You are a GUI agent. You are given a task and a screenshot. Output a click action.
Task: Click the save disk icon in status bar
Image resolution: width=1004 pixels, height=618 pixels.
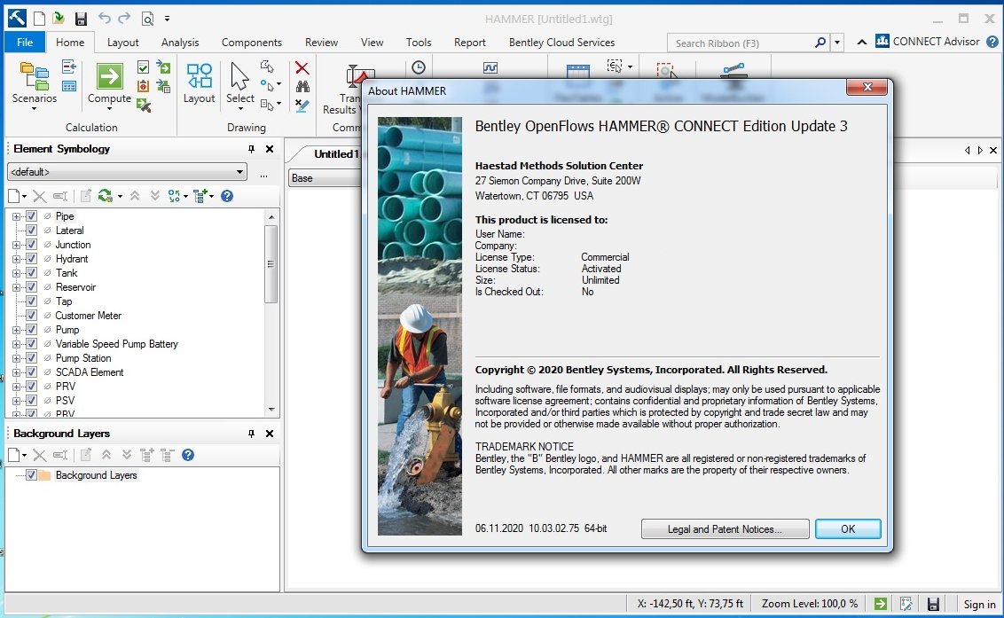[933, 603]
